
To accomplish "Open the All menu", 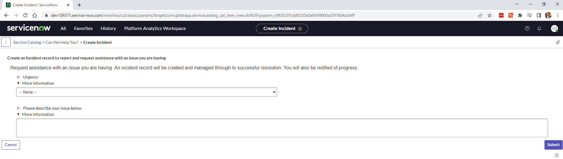I will [x=63, y=29].
